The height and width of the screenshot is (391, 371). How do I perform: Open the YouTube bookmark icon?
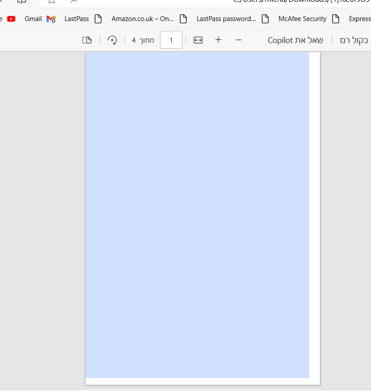click(x=11, y=19)
